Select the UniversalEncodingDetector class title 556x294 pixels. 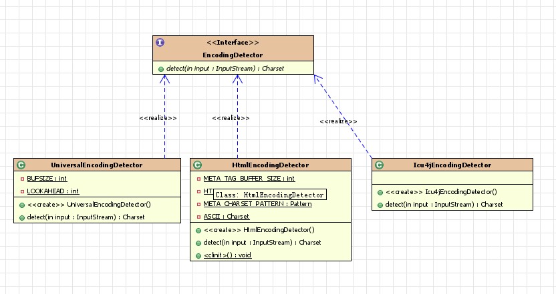pos(96,165)
